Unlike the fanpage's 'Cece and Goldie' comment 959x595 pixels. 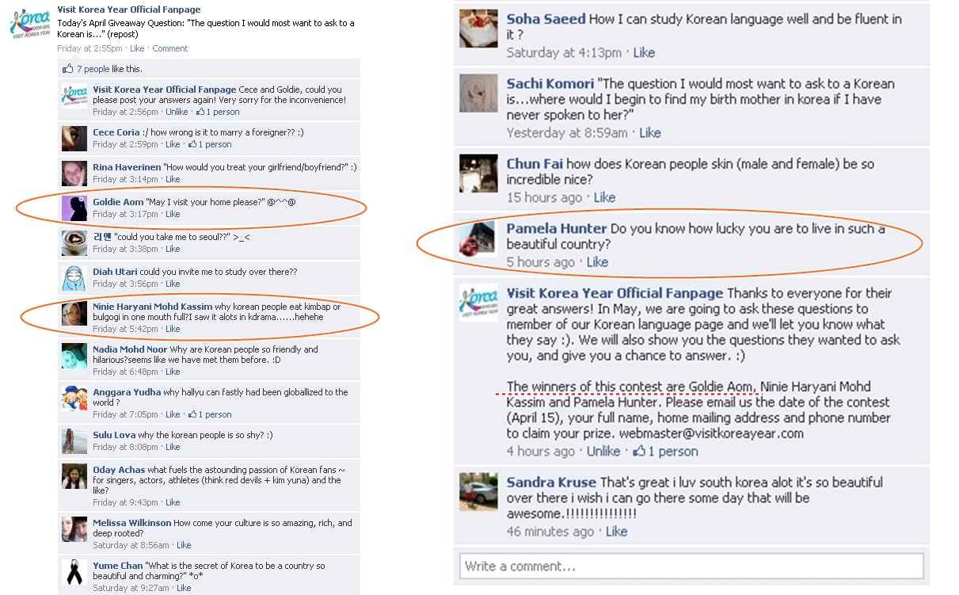coord(177,112)
